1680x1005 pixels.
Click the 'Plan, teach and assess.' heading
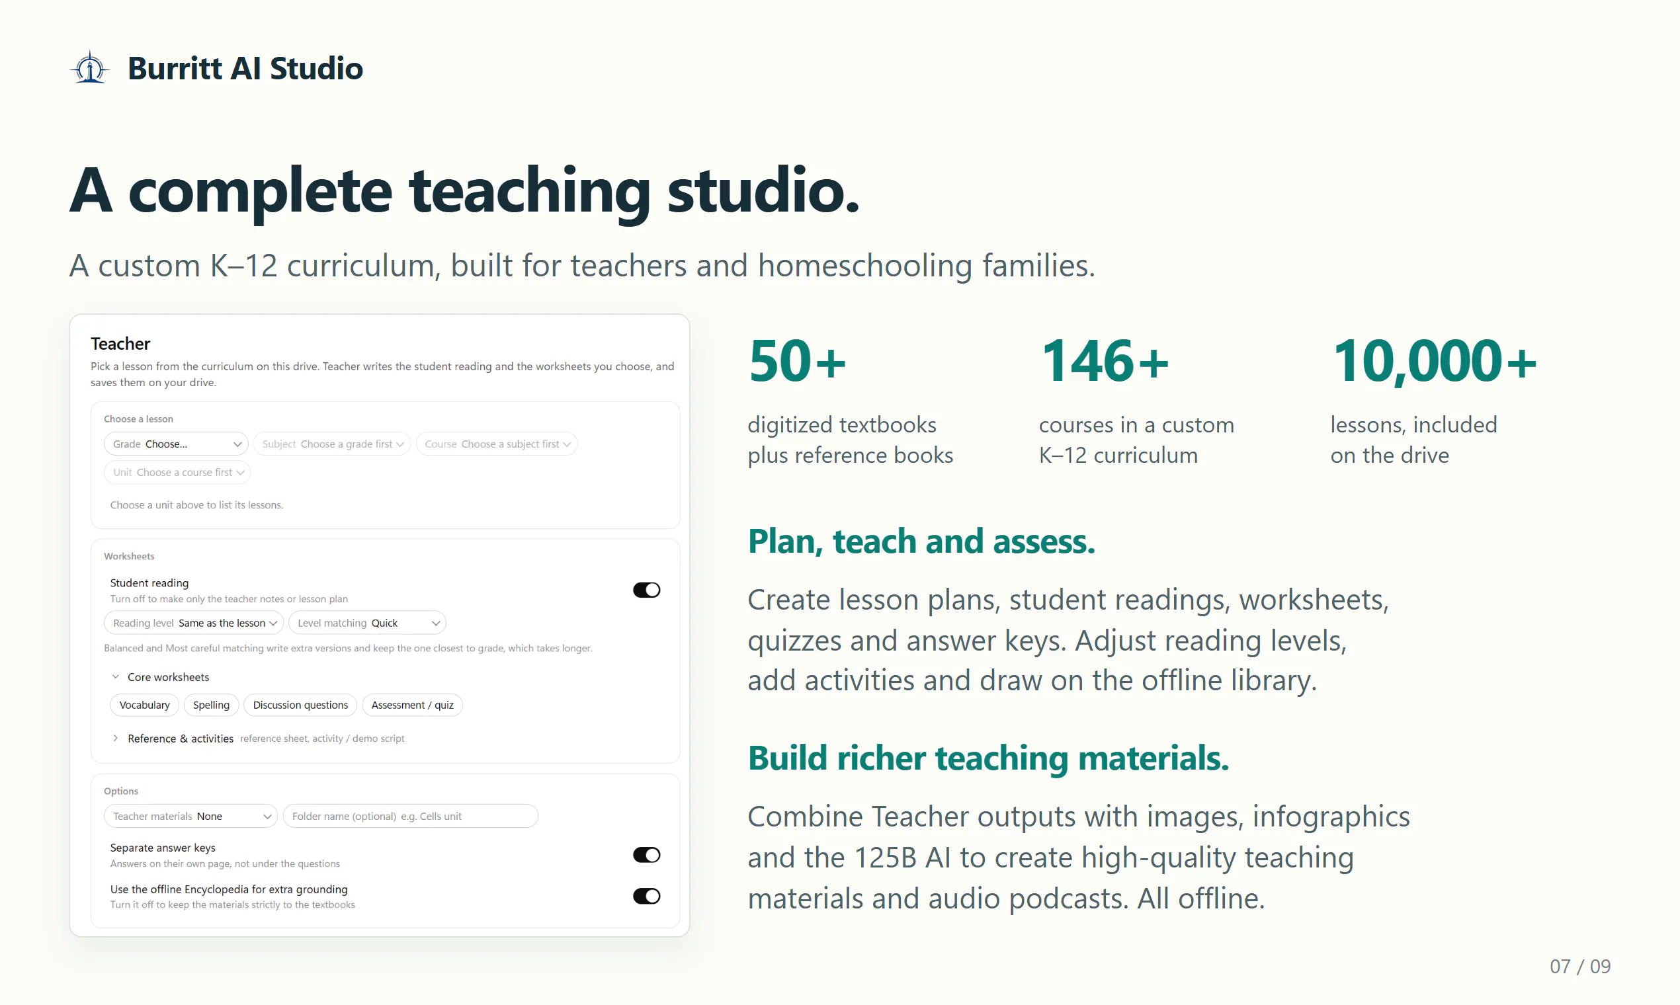(x=921, y=542)
